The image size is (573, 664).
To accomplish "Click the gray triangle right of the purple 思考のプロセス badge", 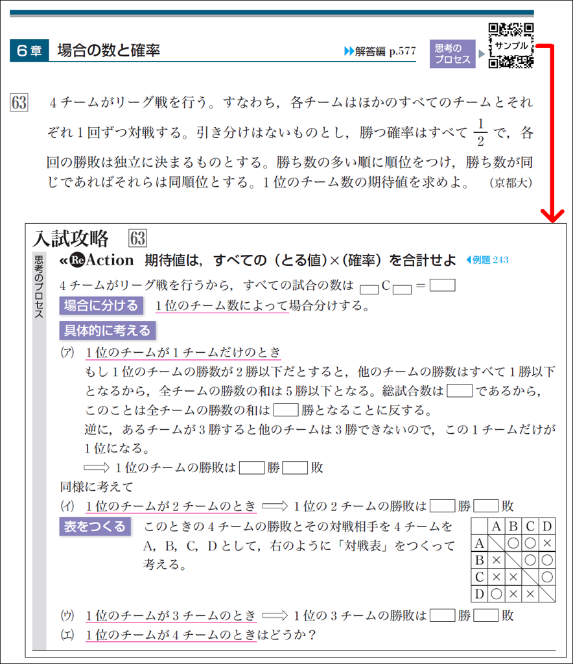I will pyautogui.click(x=481, y=54).
